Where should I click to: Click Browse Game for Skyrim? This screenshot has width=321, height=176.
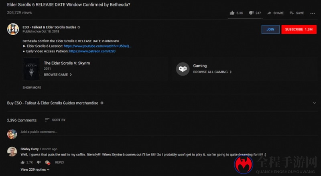pyautogui.click(x=56, y=75)
